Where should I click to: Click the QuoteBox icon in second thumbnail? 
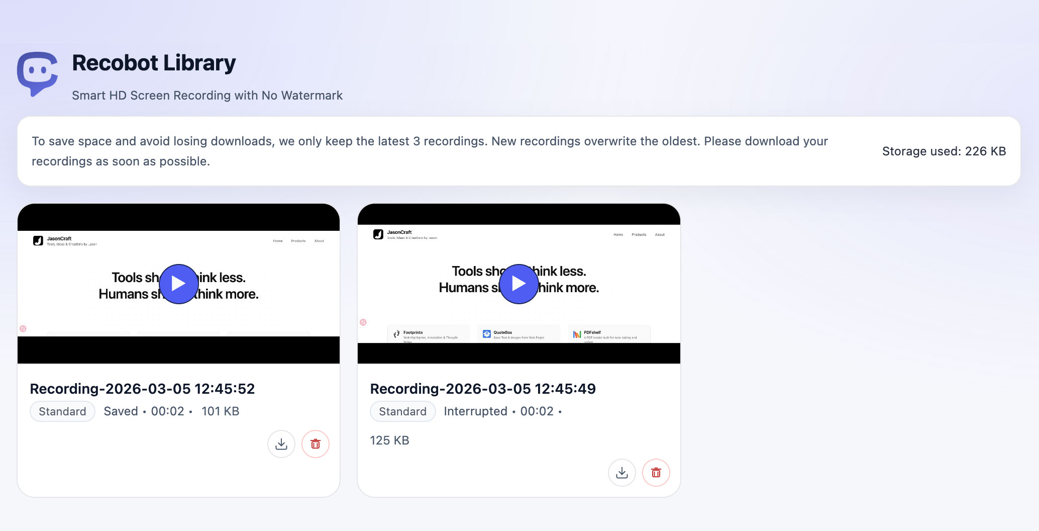click(486, 334)
